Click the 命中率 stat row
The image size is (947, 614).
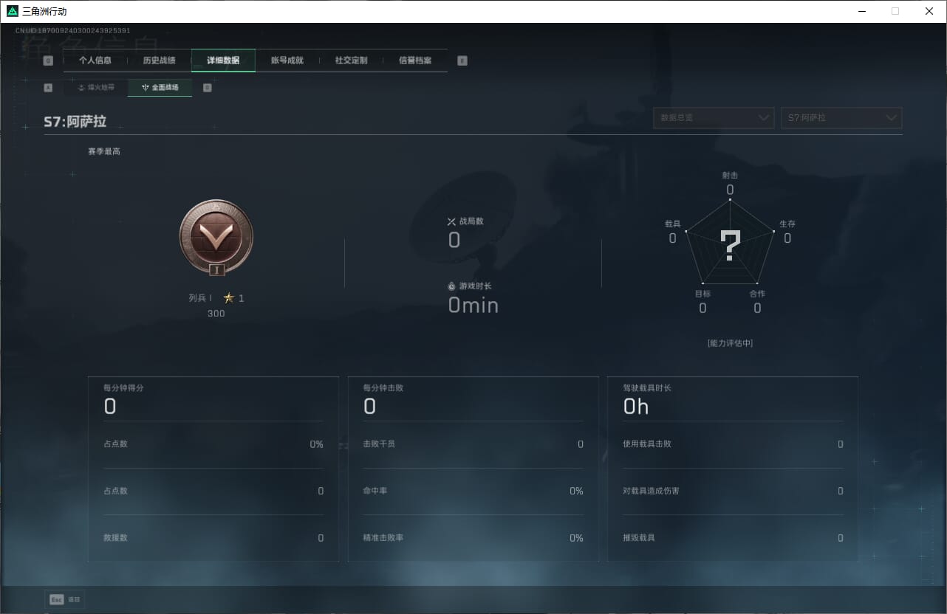pos(473,491)
